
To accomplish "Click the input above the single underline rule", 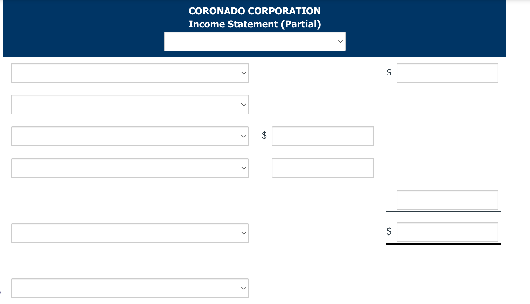I will coord(447,200).
